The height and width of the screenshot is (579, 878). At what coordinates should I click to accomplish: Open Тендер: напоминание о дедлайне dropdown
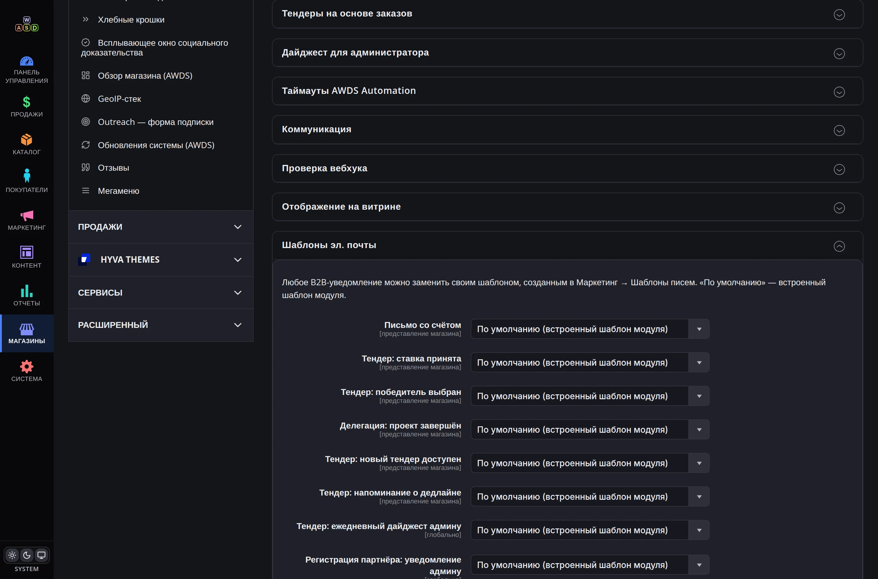click(x=590, y=496)
